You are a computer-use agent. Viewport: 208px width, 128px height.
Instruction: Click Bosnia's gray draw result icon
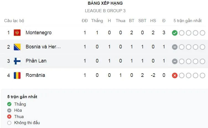click(x=174, y=47)
